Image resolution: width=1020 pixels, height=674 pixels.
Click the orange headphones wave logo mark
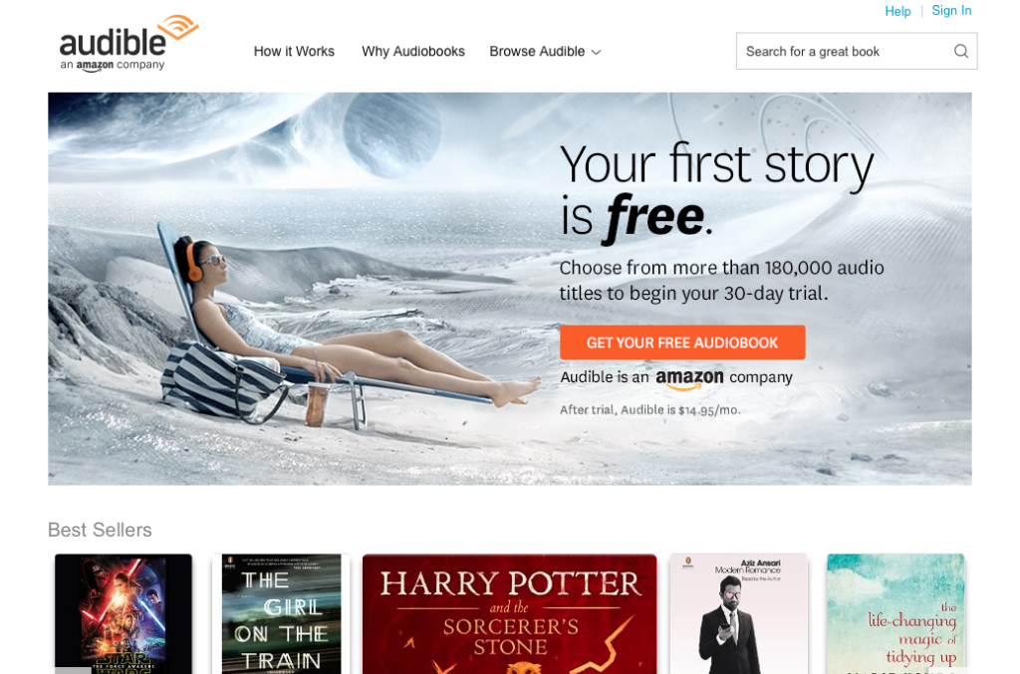click(x=179, y=27)
